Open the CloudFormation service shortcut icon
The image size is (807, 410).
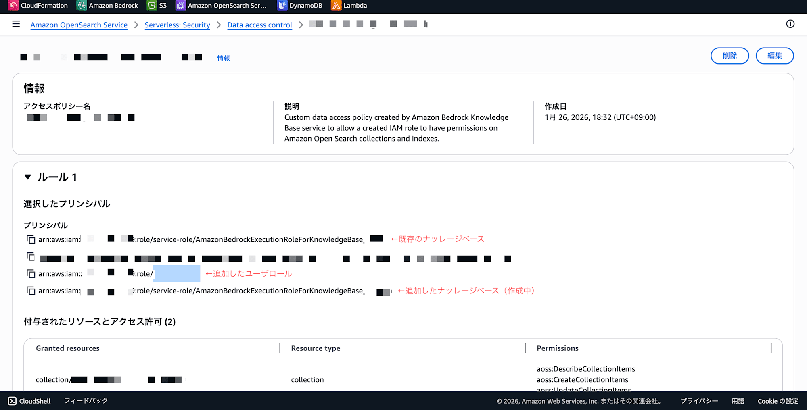coord(13,5)
